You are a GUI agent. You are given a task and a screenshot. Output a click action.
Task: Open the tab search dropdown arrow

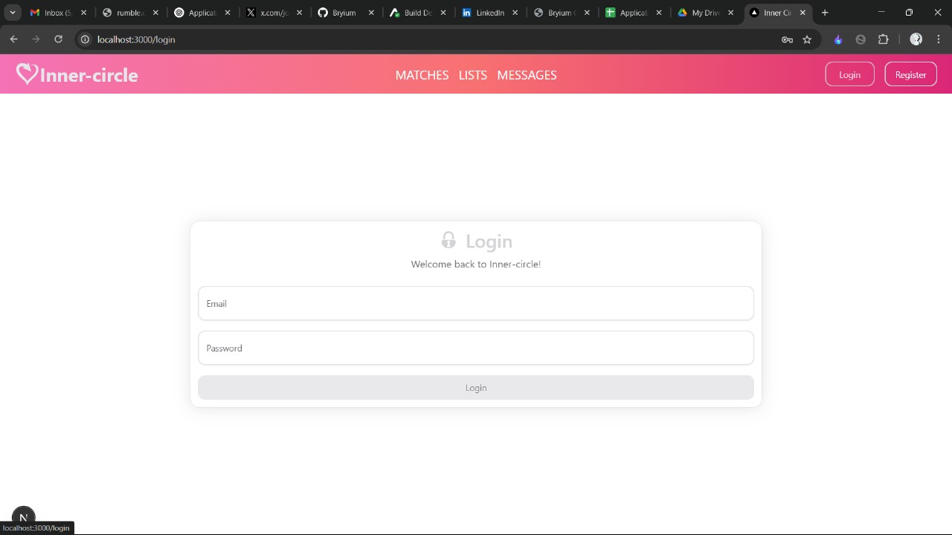[x=13, y=13]
